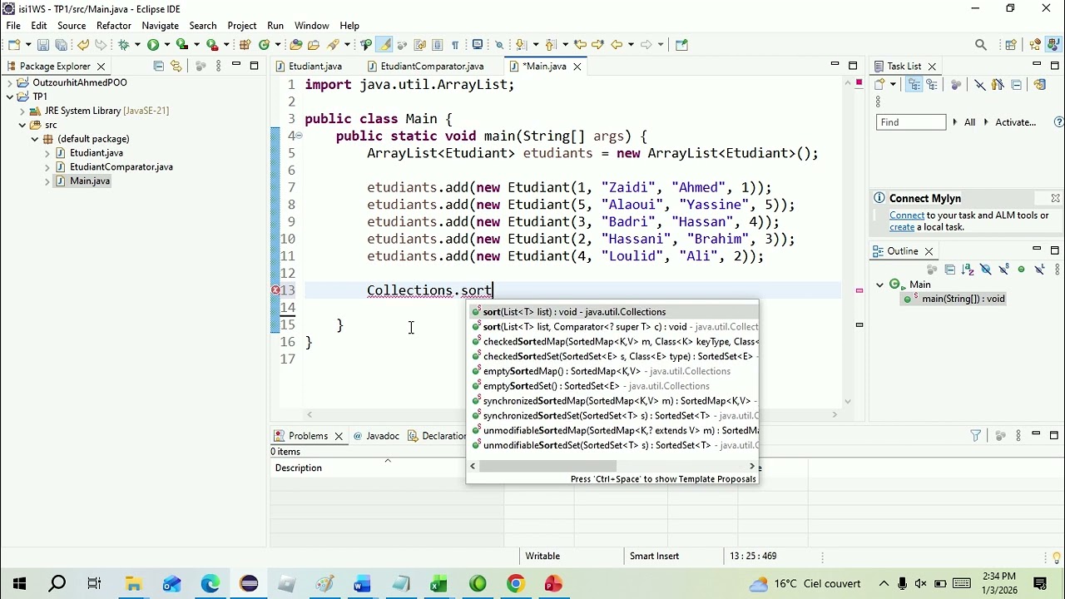Toggle Hide Local Types in Outline

tap(1039, 270)
